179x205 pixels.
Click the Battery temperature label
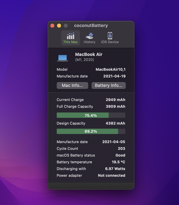[x=74, y=162]
